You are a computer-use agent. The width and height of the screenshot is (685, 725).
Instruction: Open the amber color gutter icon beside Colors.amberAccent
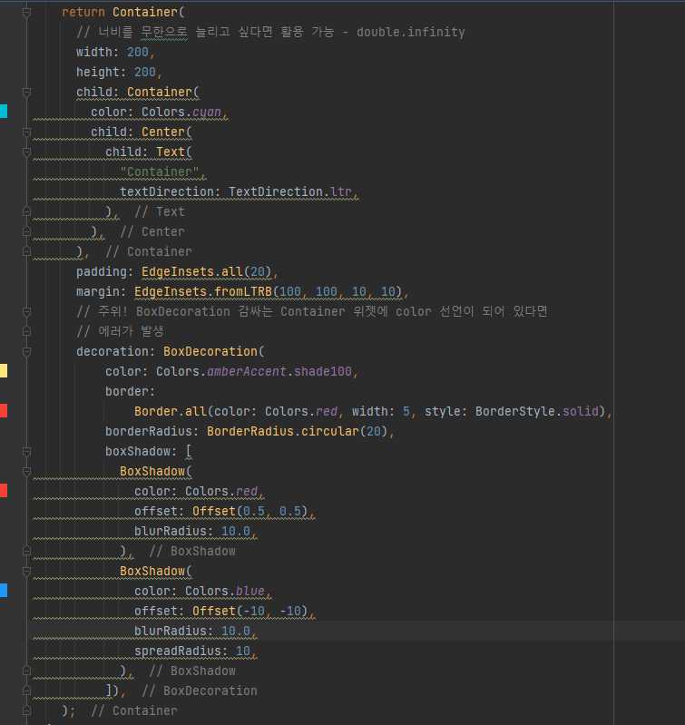coord(4,371)
